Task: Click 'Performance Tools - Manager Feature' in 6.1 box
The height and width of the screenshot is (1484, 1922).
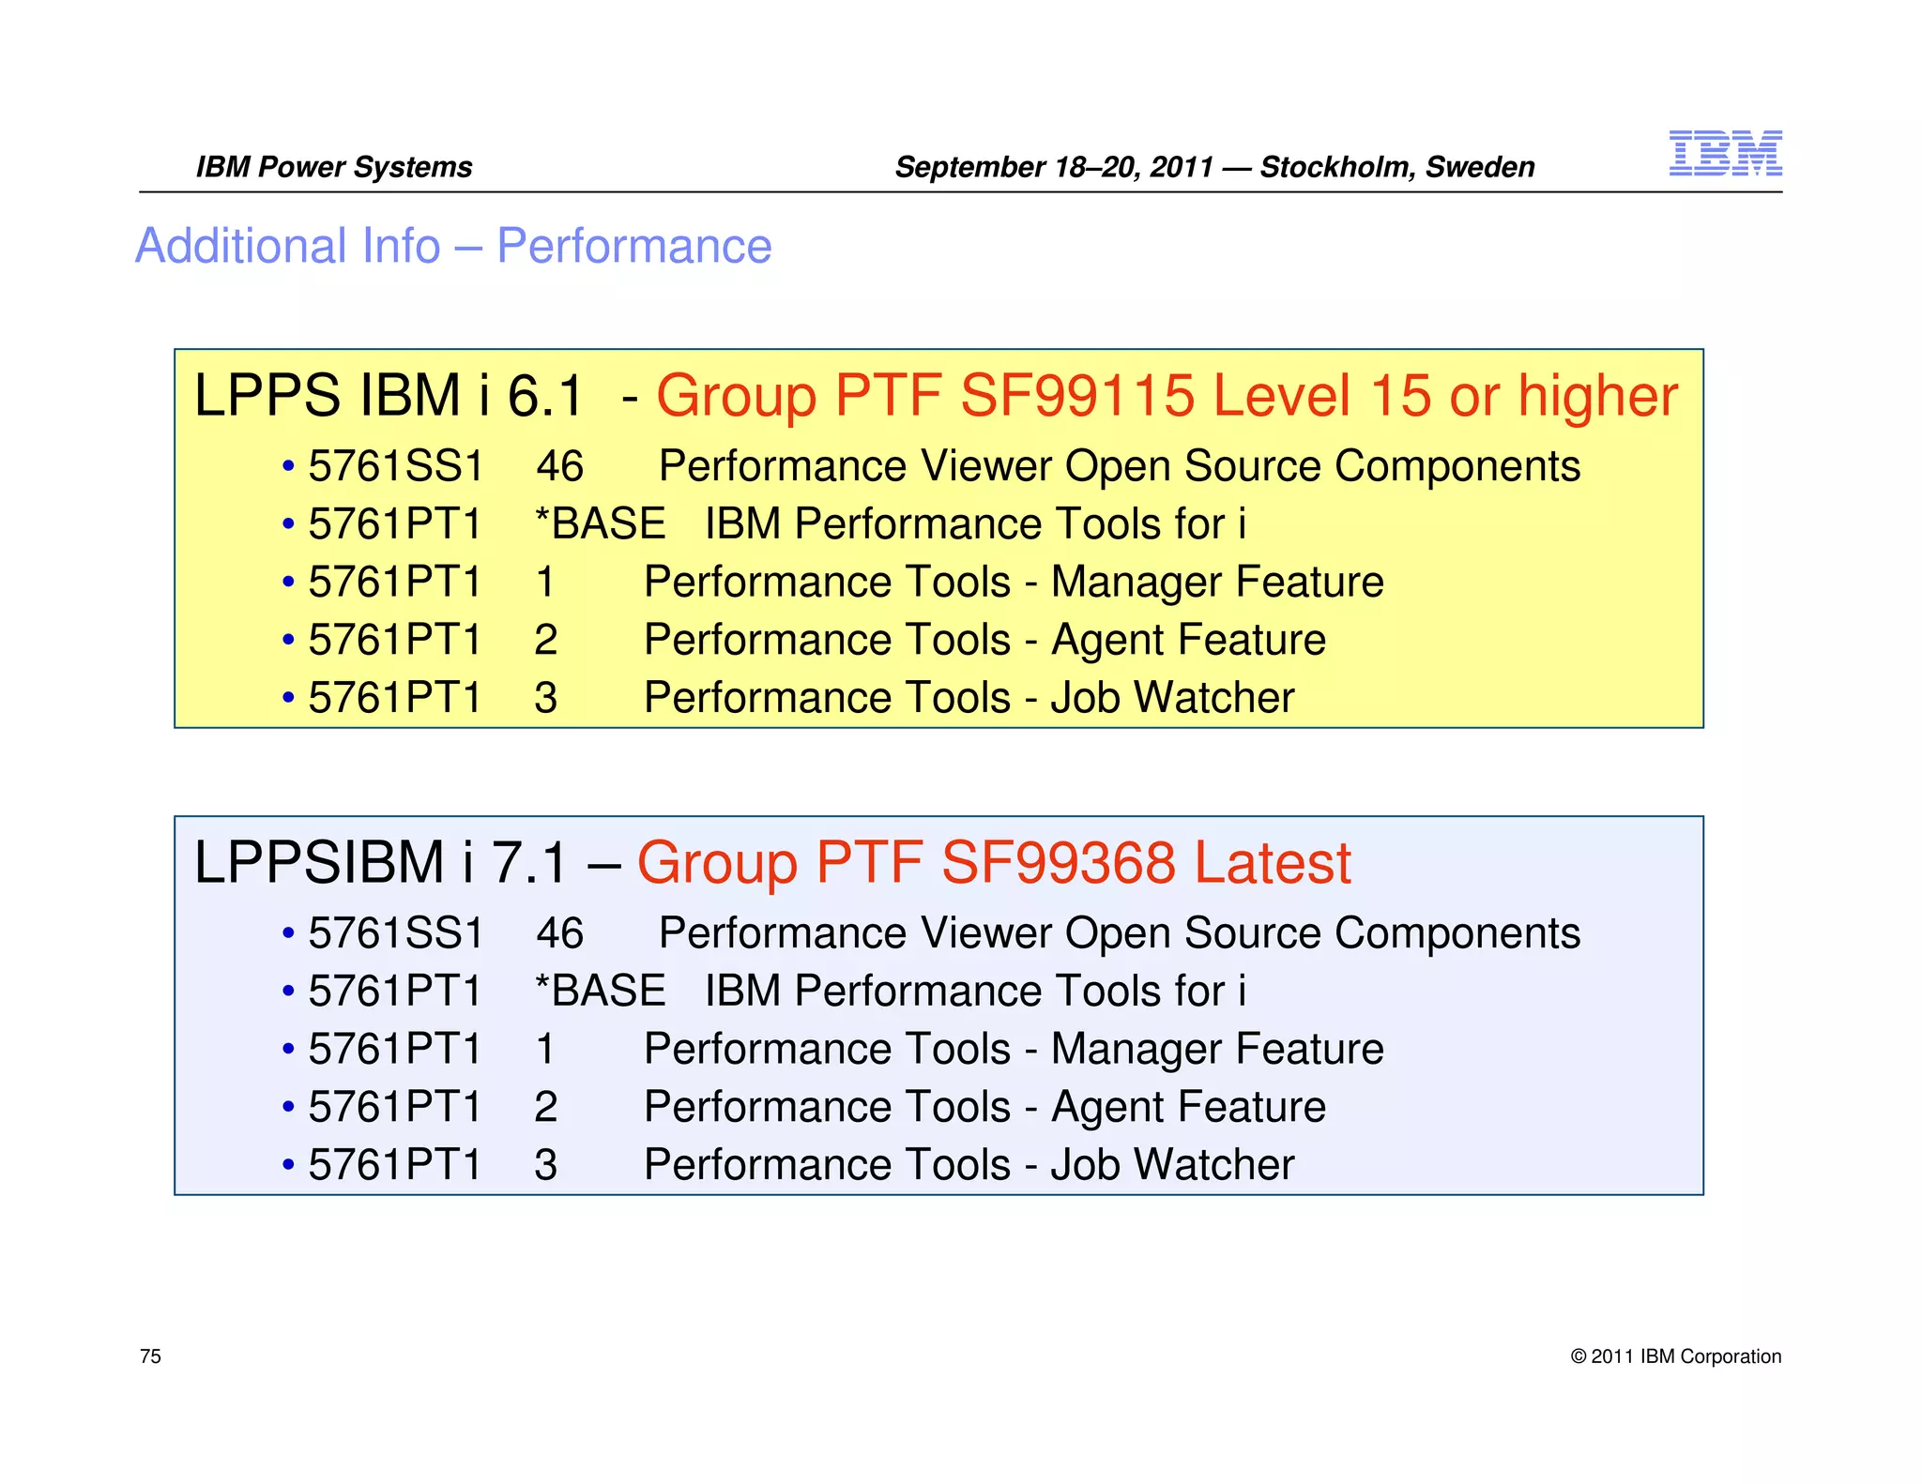Action: 1014,582
